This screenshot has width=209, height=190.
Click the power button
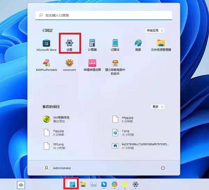pos(163,168)
